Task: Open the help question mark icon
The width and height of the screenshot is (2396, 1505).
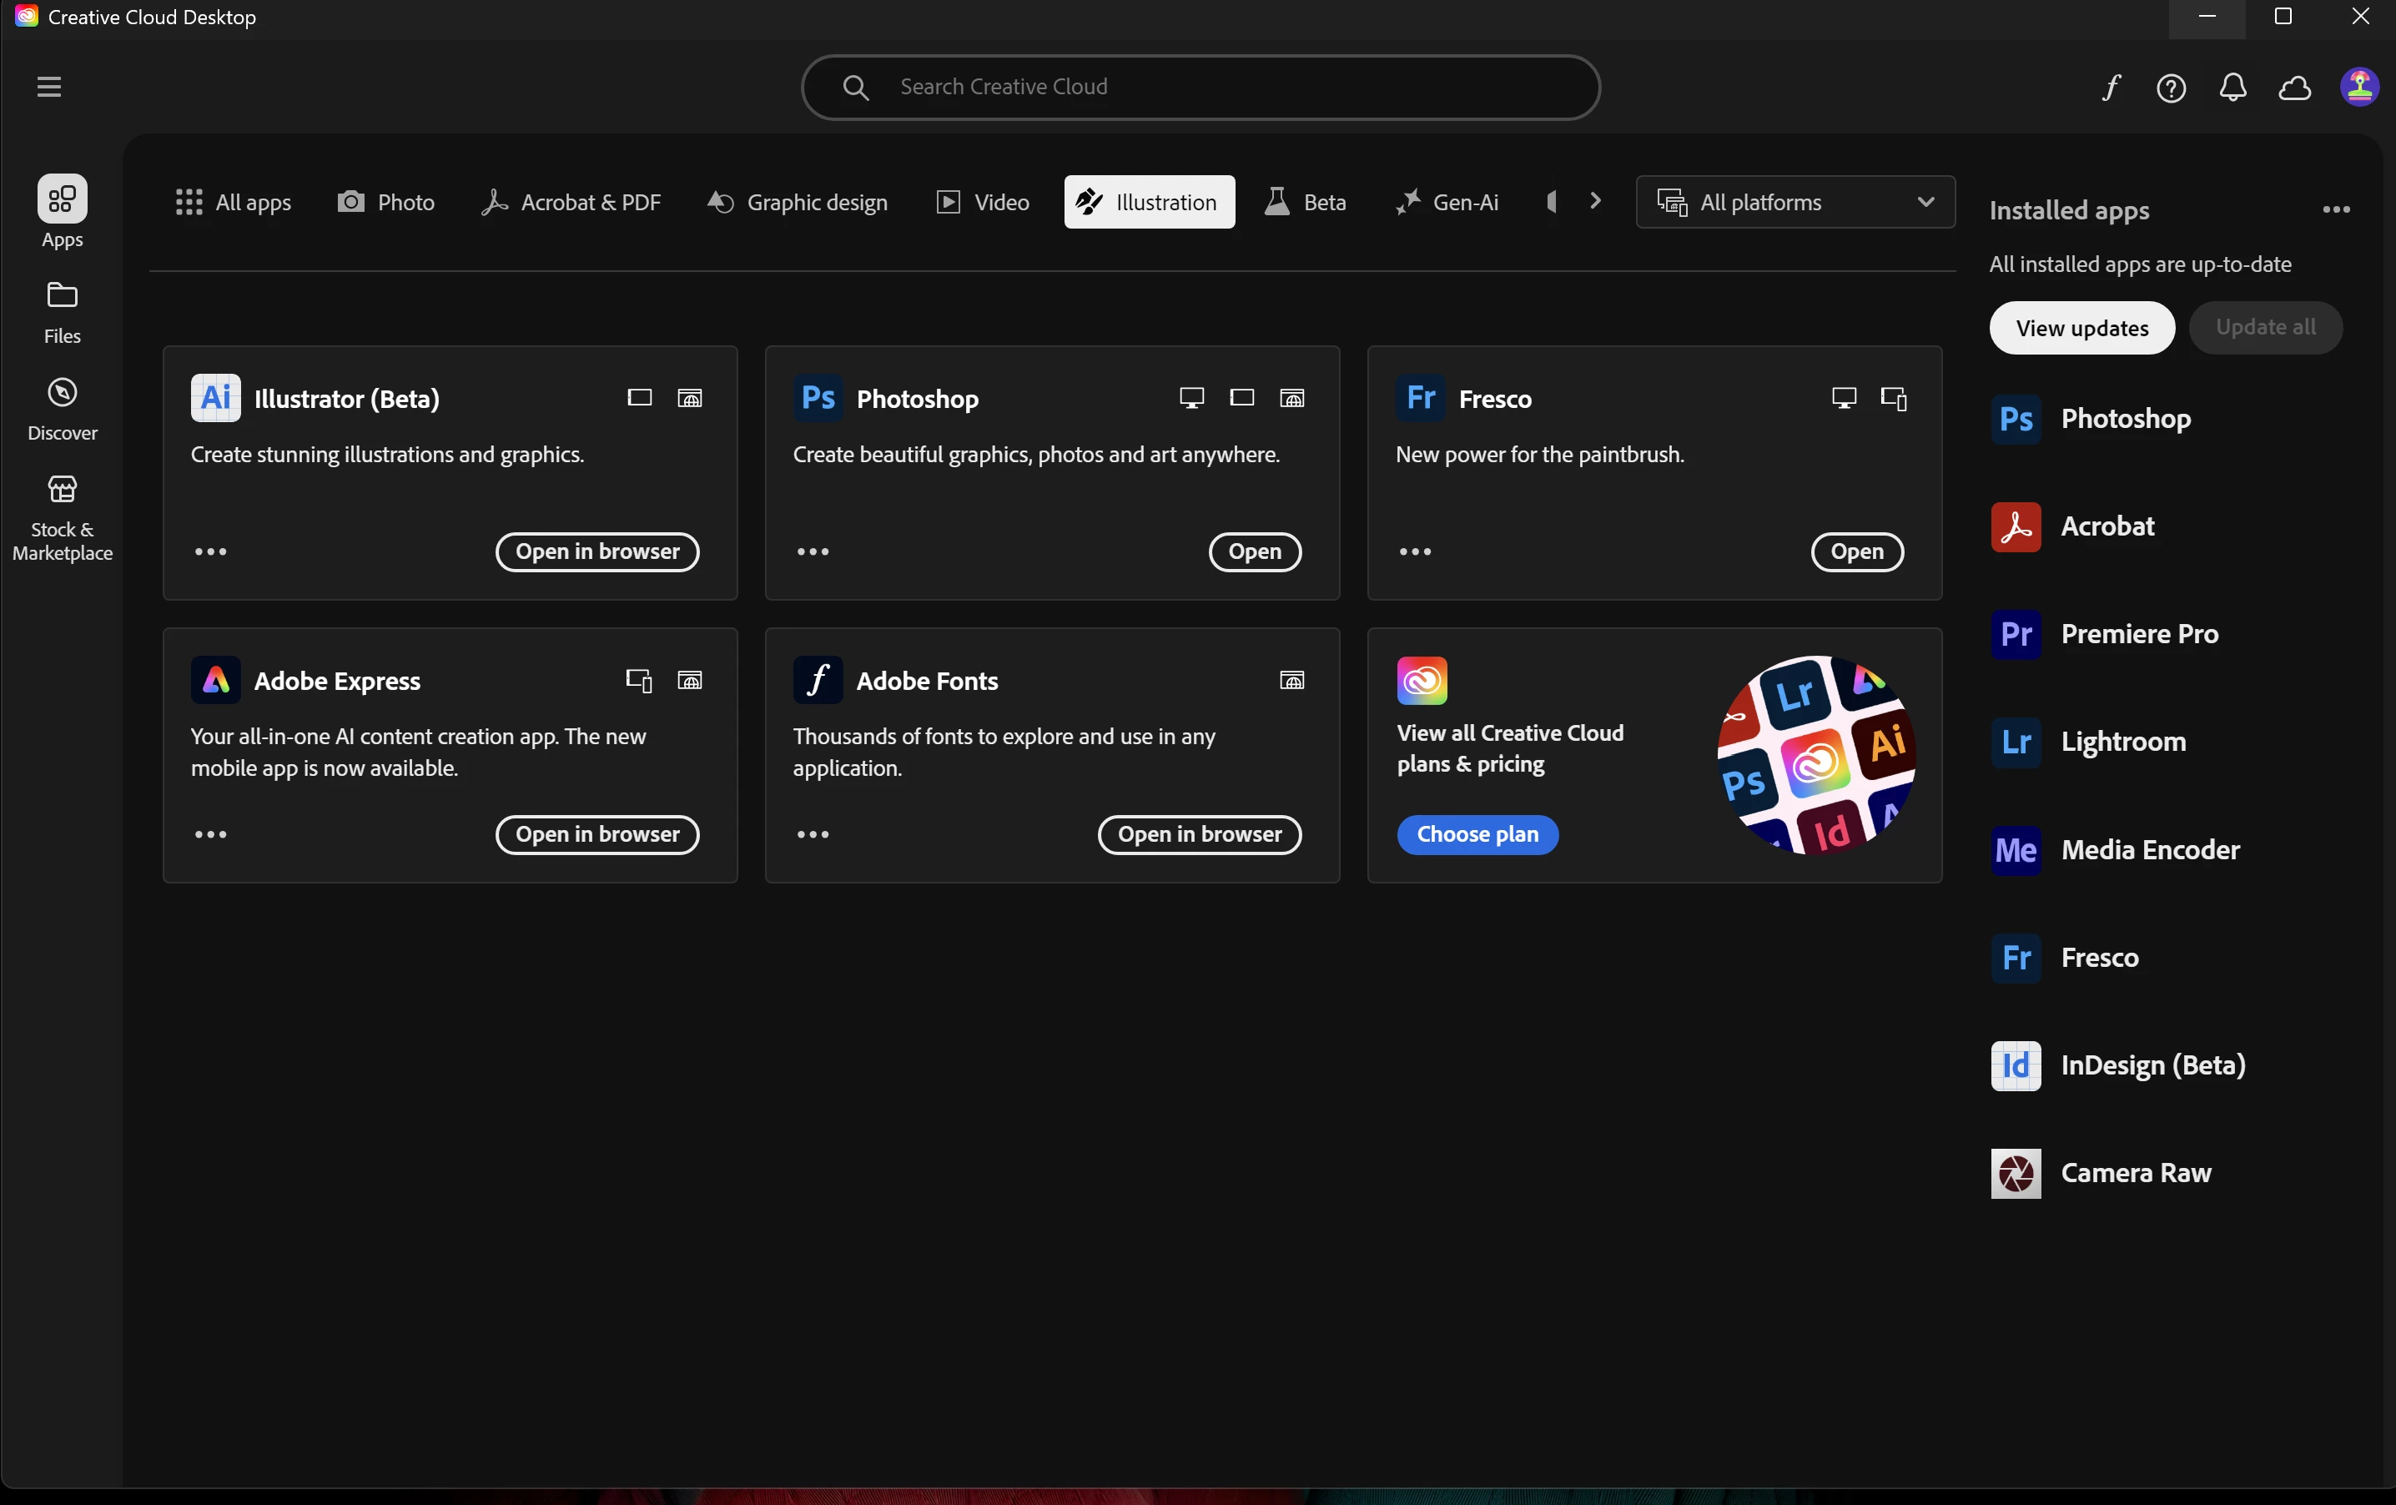Action: (2170, 88)
